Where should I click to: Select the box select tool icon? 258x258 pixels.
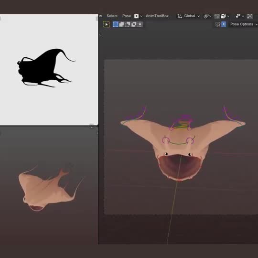(107, 24)
